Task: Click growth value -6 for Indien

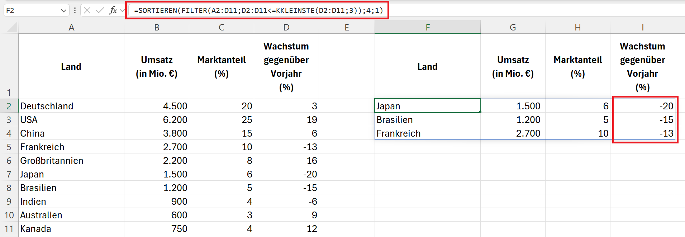Action: coord(286,202)
